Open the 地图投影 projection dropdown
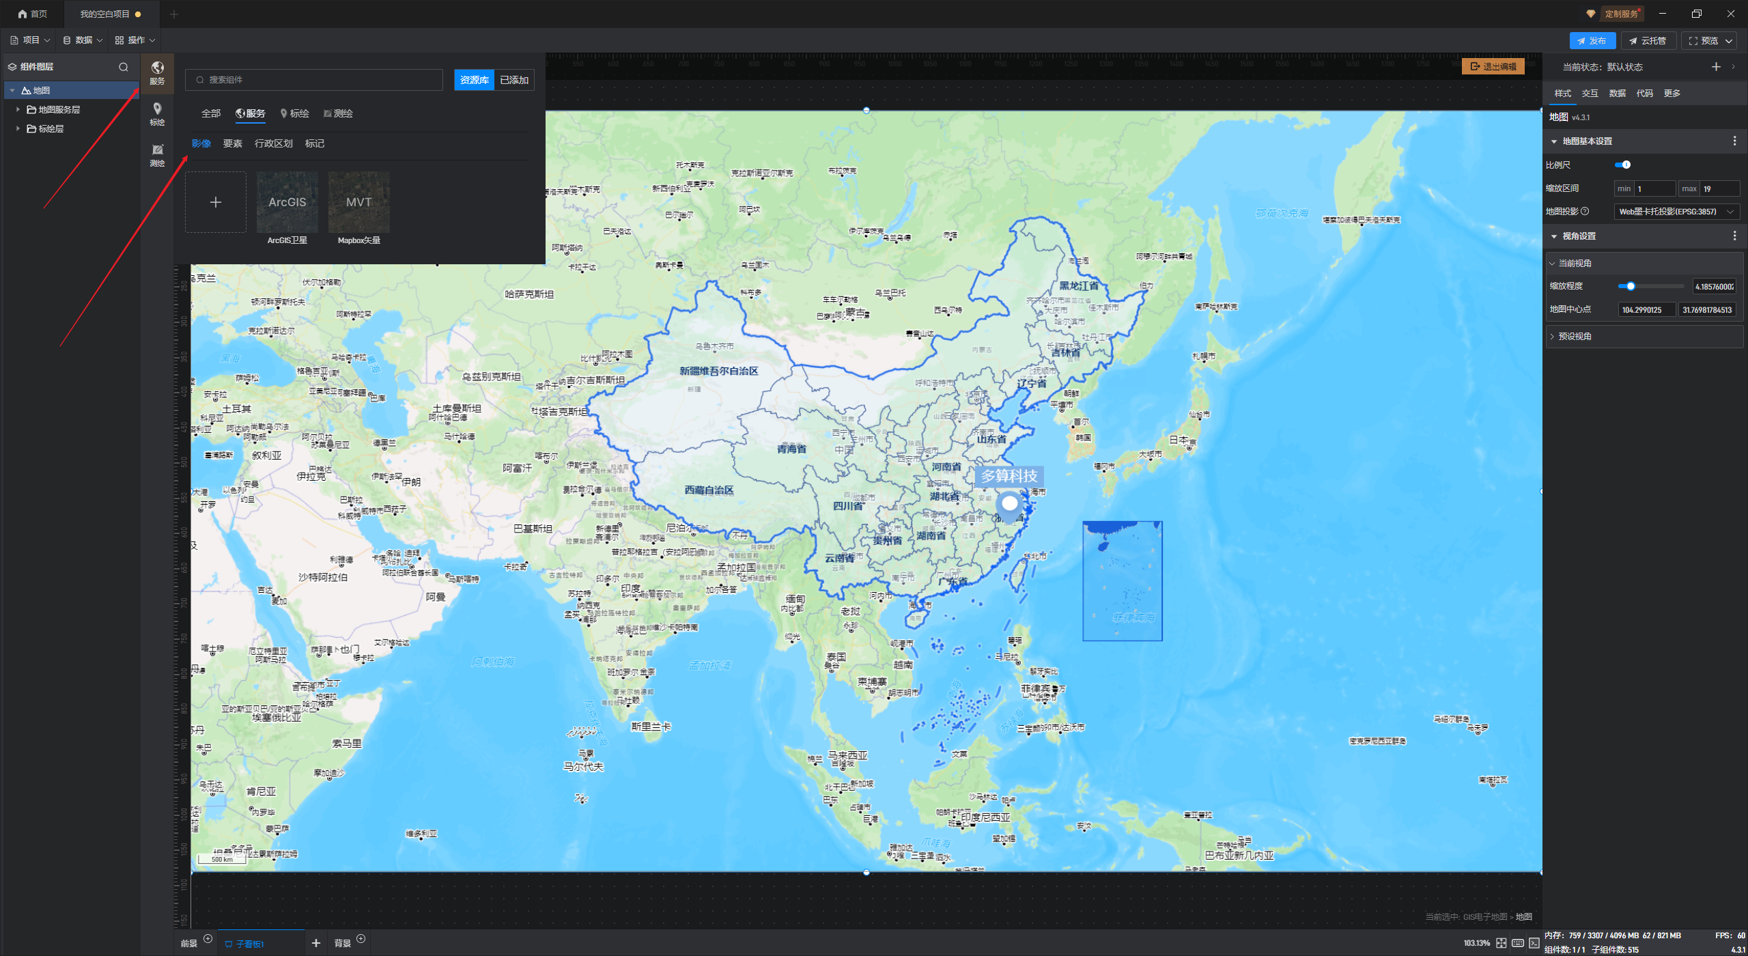This screenshot has width=1748, height=956. click(x=1676, y=212)
